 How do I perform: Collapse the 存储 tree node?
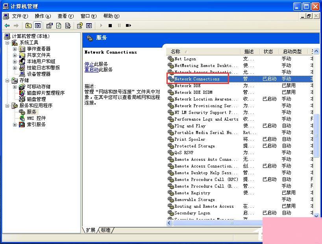[x=7, y=80]
